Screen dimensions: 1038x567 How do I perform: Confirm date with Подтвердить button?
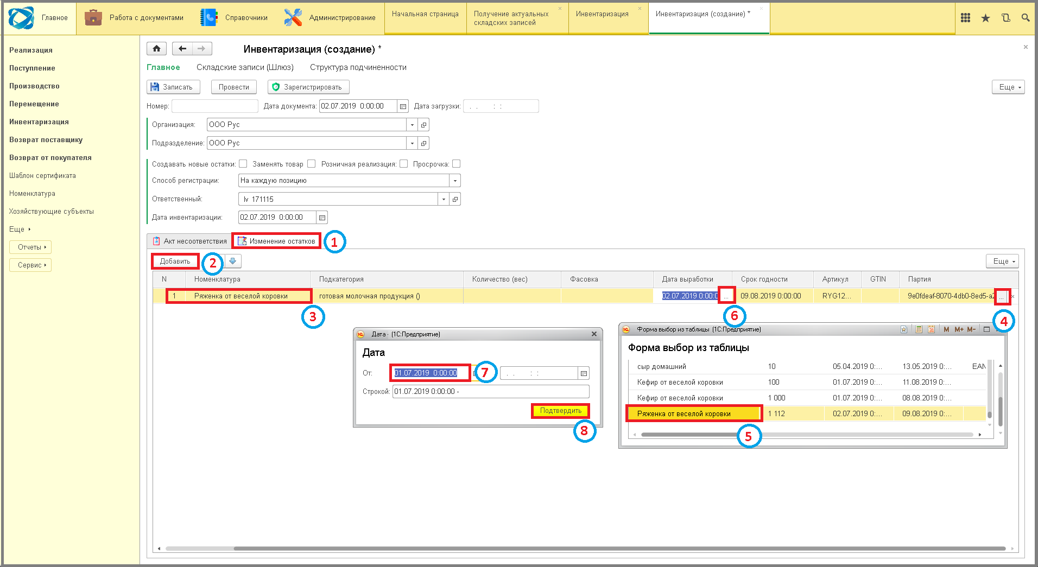(x=560, y=411)
